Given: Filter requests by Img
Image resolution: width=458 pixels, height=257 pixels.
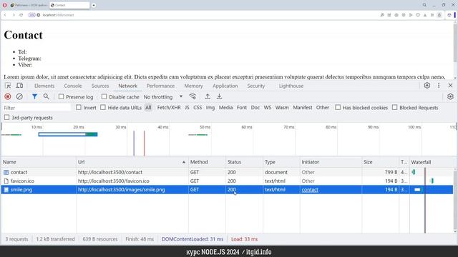Looking at the screenshot, I should (x=210, y=108).
